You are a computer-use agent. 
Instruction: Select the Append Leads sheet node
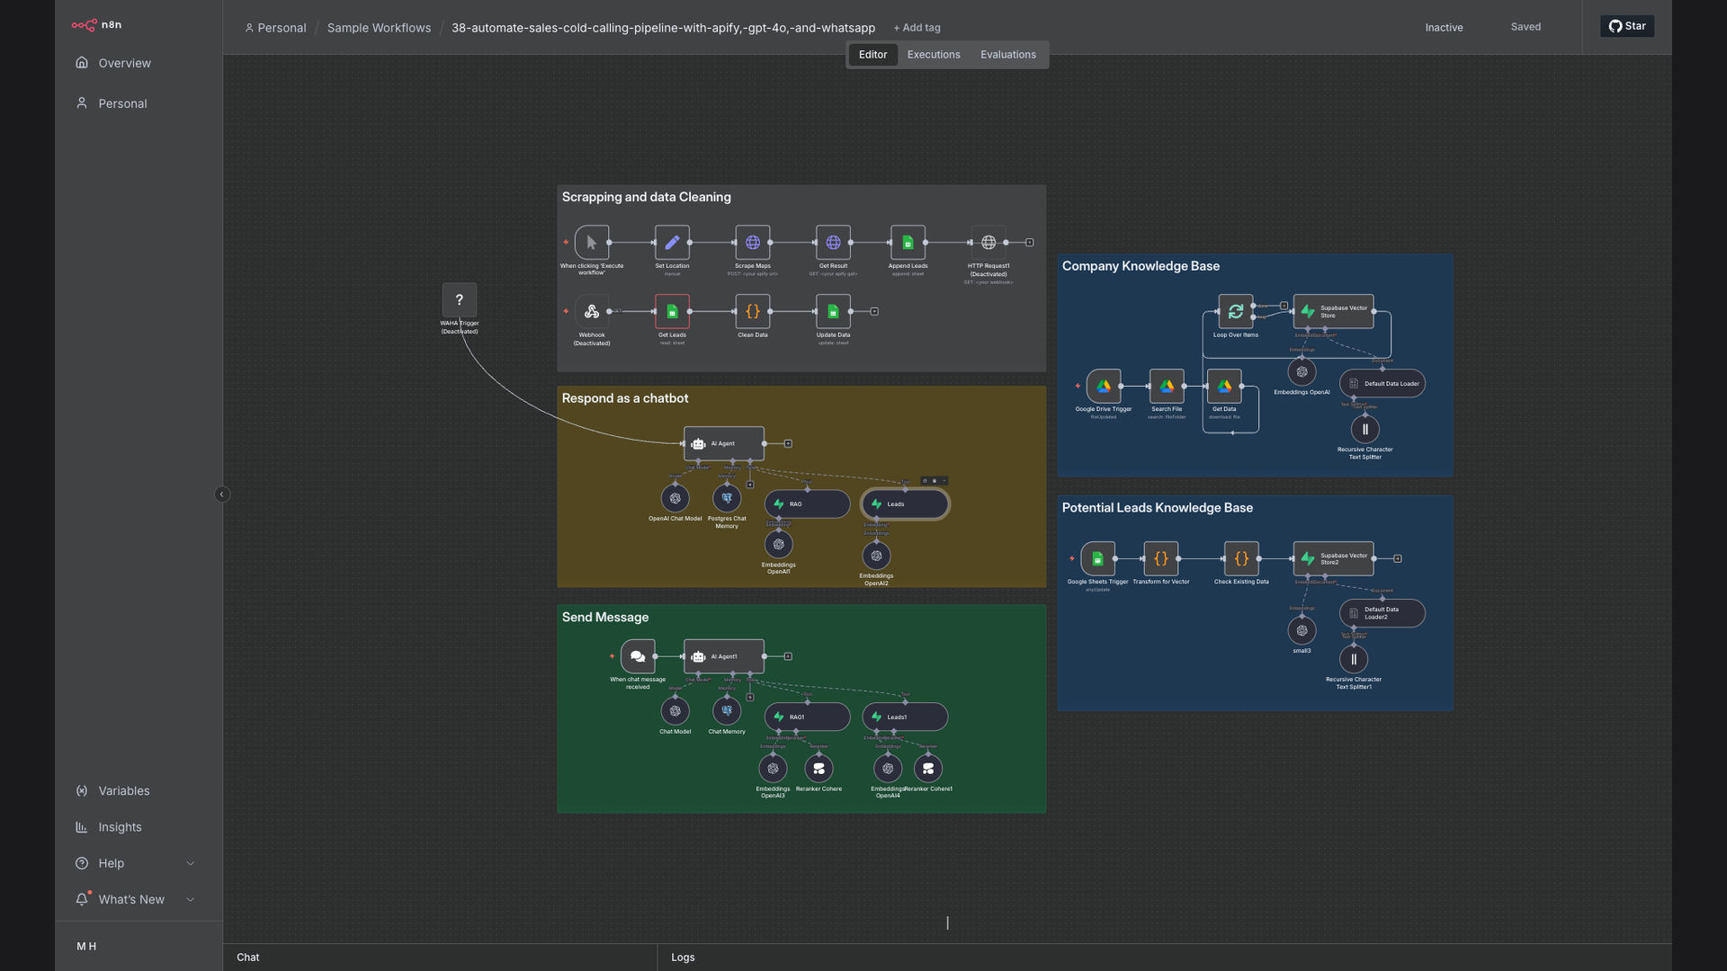[x=908, y=243]
